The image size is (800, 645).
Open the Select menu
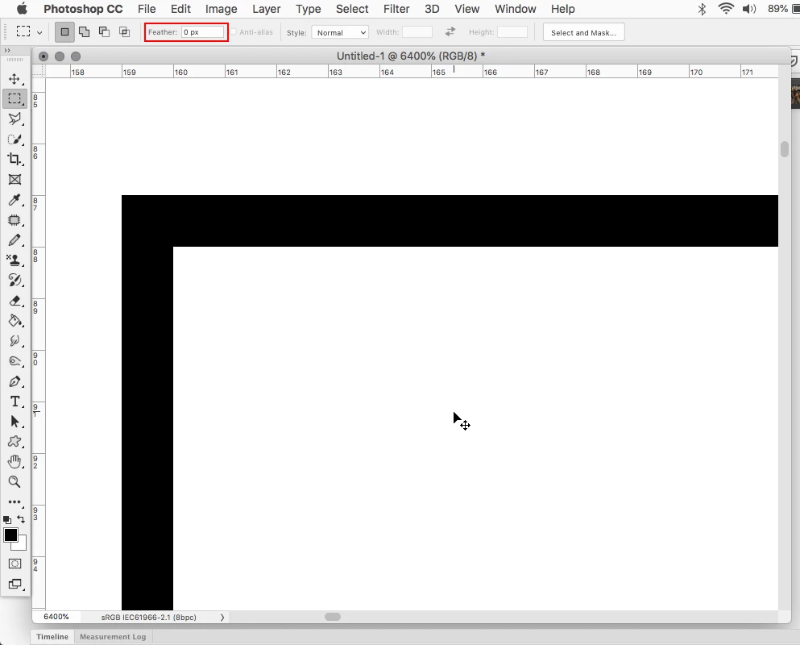pyautogui.click(x=352, y=9)
